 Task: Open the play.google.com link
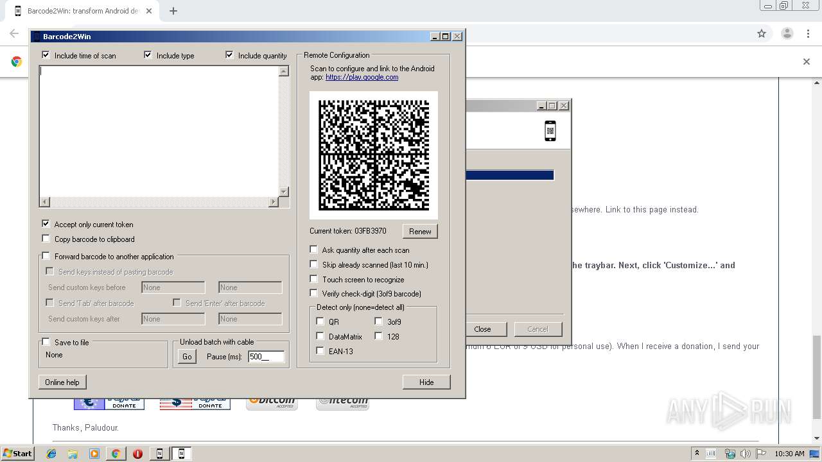[x=362, y=77]
